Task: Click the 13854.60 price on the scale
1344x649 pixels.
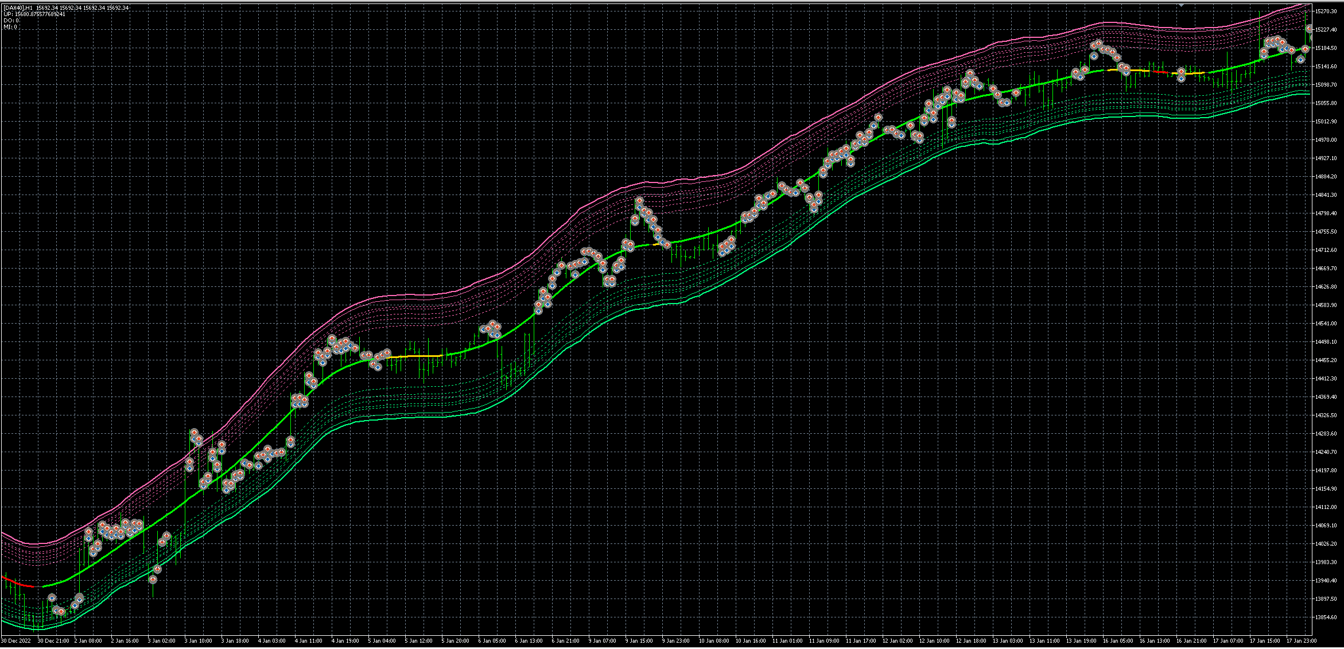Action: point(1327,617)
